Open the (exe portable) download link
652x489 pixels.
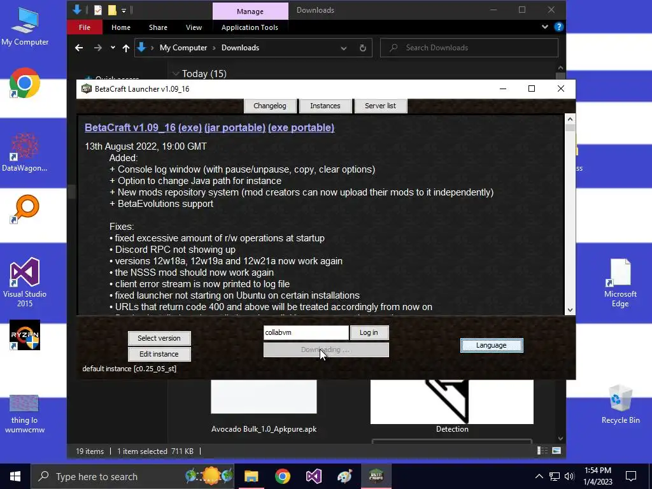[x=301, y=127]
